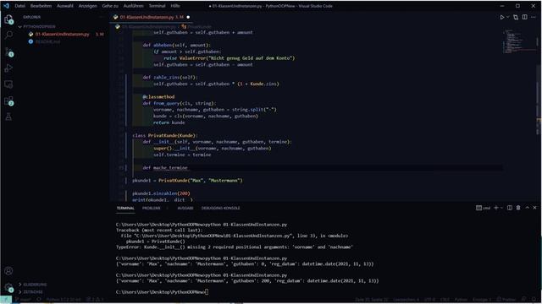Screen dimensions: 542x304
Task: Close the terminal panel
Action: click(534, 208)
